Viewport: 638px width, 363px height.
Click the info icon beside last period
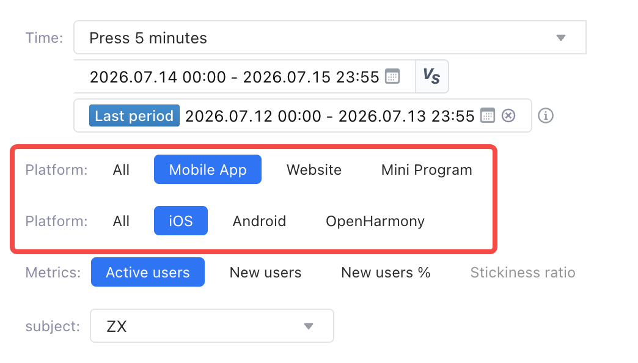point(546,116)
